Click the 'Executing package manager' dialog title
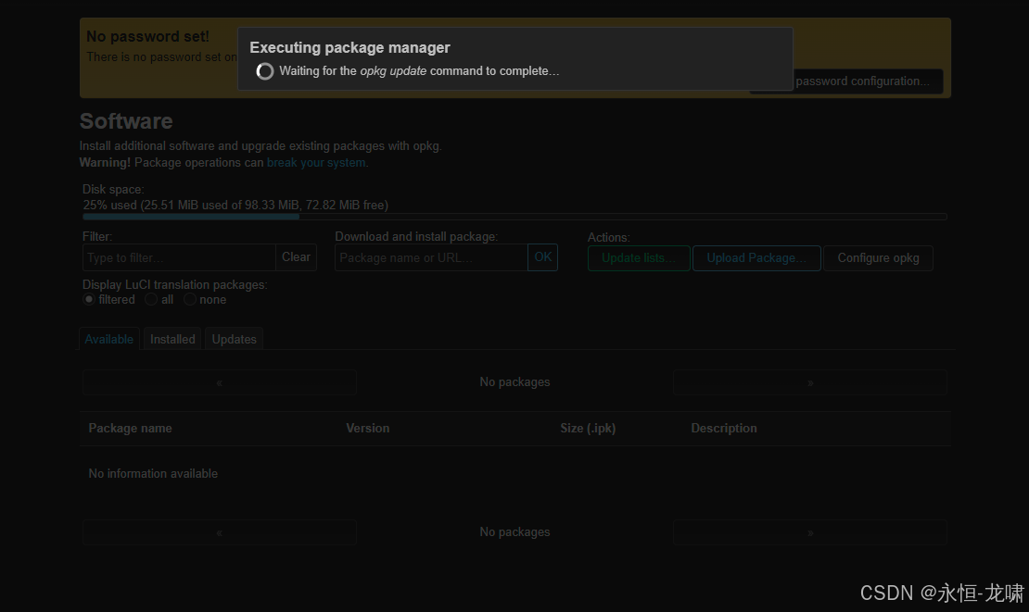This screenshot has height=612, width=1029. [x=349, y=48]
